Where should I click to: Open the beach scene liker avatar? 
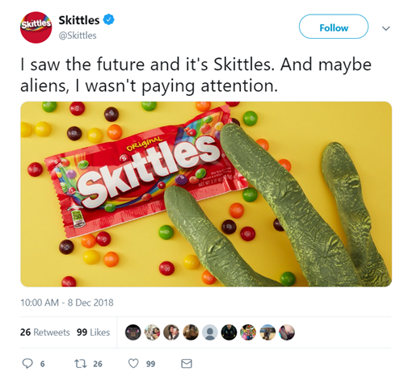(267, 332)
